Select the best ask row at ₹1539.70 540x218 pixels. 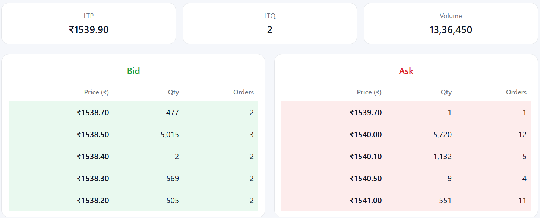point(406,112)
